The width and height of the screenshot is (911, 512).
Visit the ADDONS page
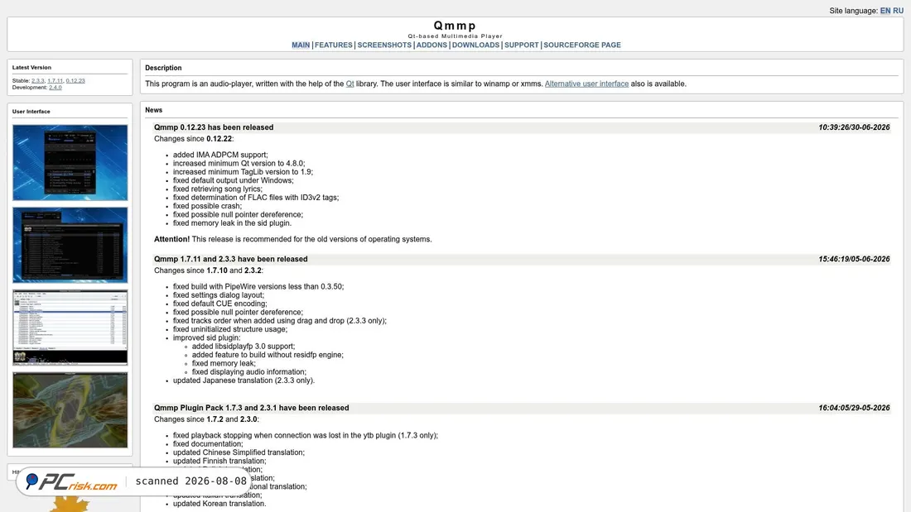coord(431,45)
